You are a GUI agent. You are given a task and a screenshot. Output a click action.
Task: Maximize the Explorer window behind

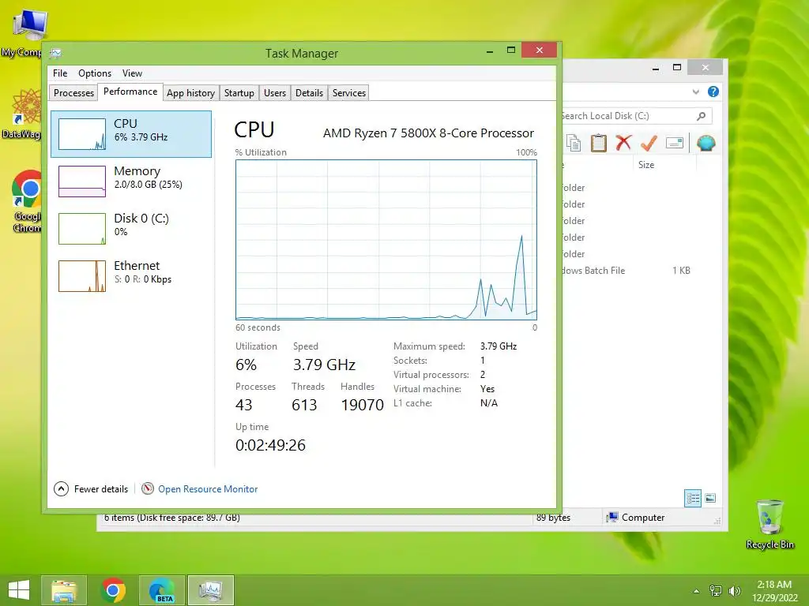click(677, 68)
